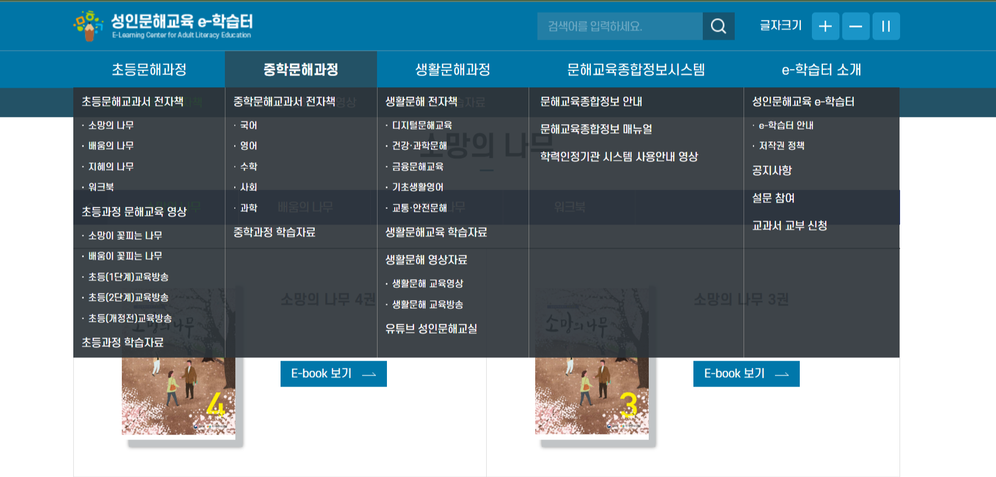Open 문해교육종합정보 매뉴얼 link
The width and height of the screenshot is (996, 477).
tap(596, 129)
